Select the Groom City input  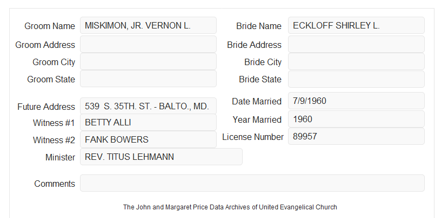click(x=148, y=61)
